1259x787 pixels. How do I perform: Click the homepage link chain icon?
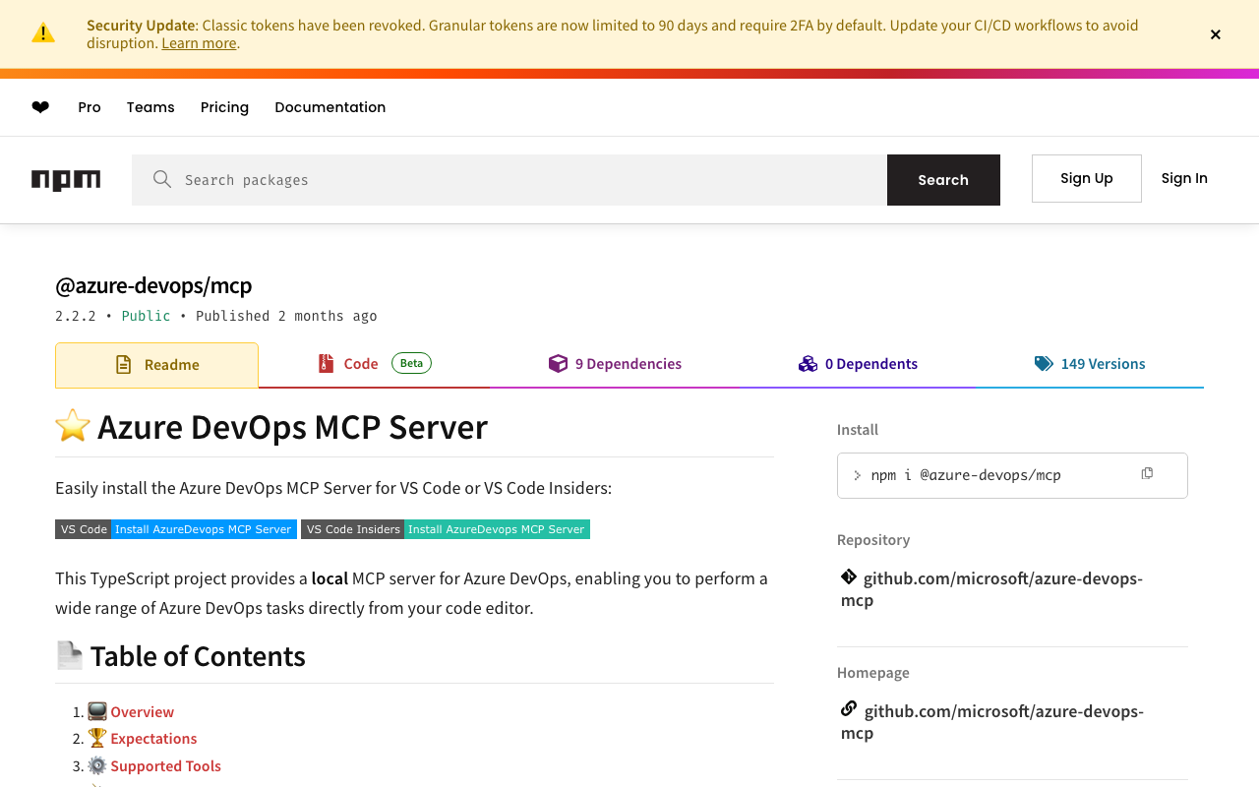[x=849, y=709]
